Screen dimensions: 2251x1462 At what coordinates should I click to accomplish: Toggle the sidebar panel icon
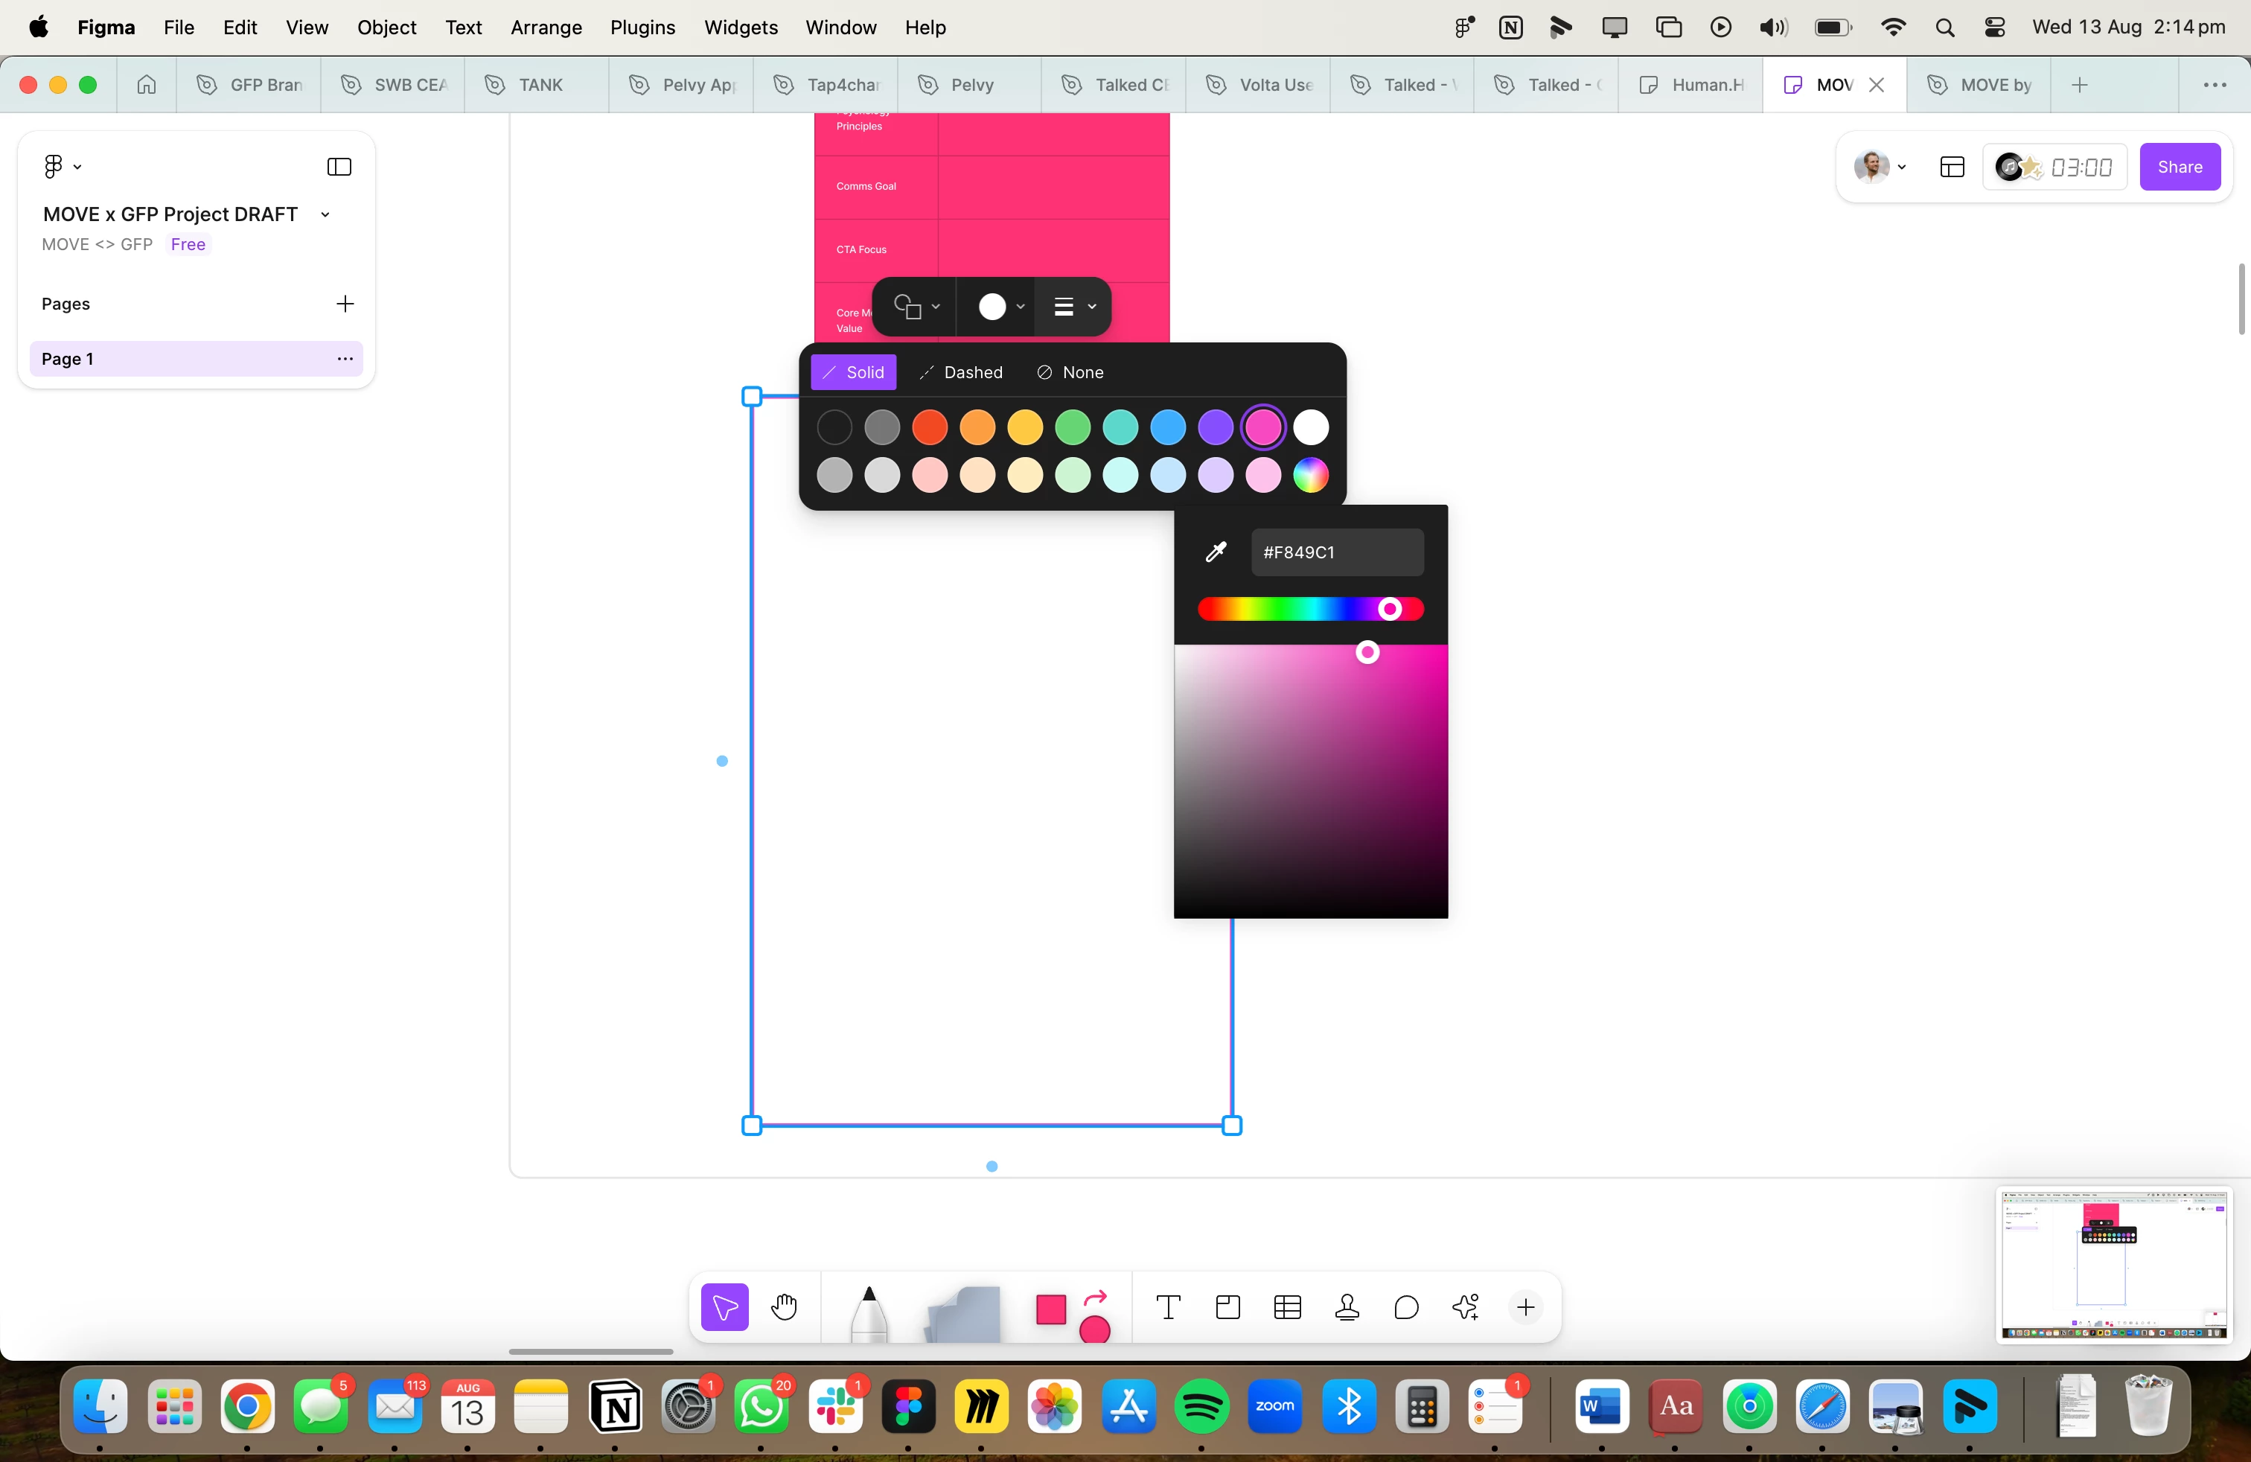point(339,167)
